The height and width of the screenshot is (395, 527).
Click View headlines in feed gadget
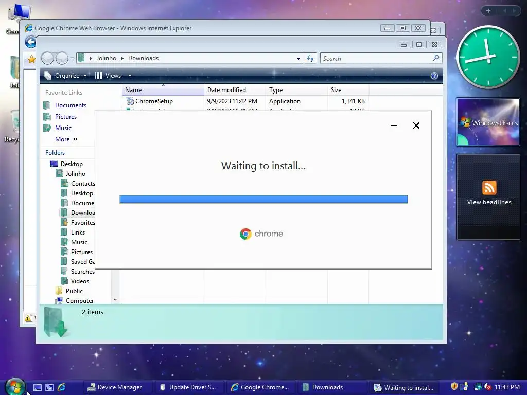tap(489, 202)
